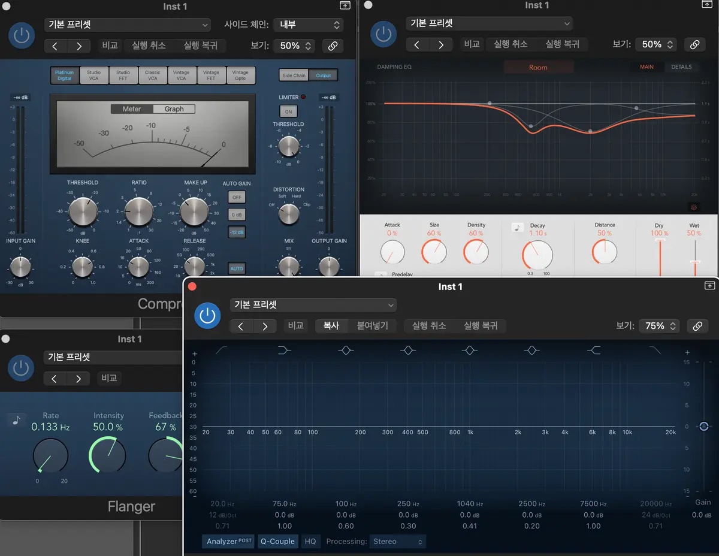The image size is (719, 556).
Task: Toggle the Q-Couple option
Action: (277, 541)
